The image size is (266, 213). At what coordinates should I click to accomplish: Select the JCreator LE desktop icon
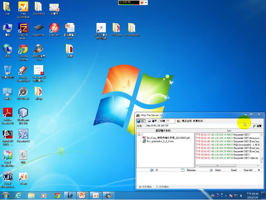pyautogui.click(x=23, y=136)
